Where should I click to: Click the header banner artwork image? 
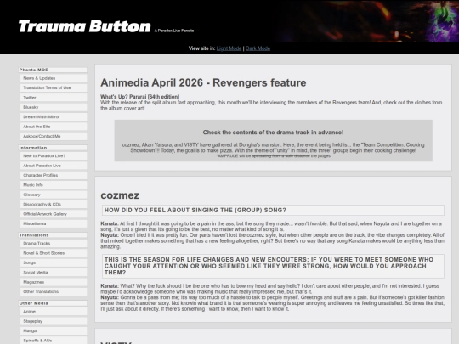[367, 21]
